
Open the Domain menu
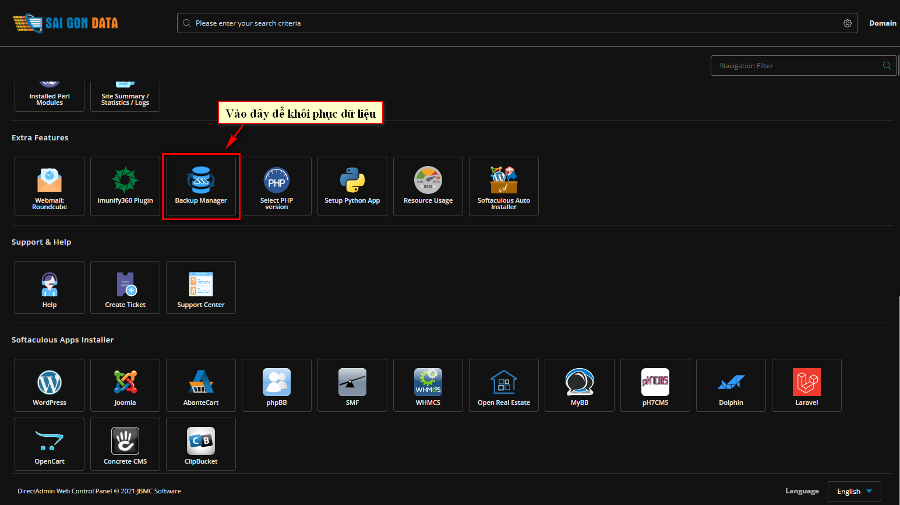coord(883,23)
